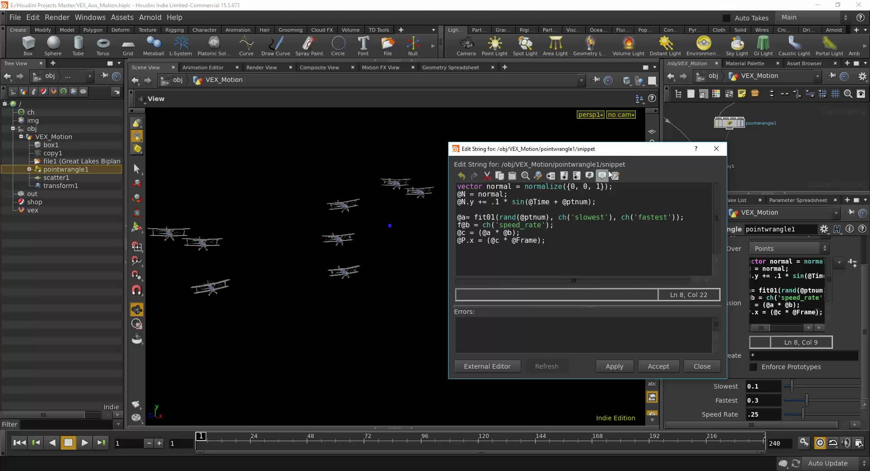This screenshot has height=471, width=870.
Task: Click Apply in the Edit String dialog
Action: [x=614, y=366]
